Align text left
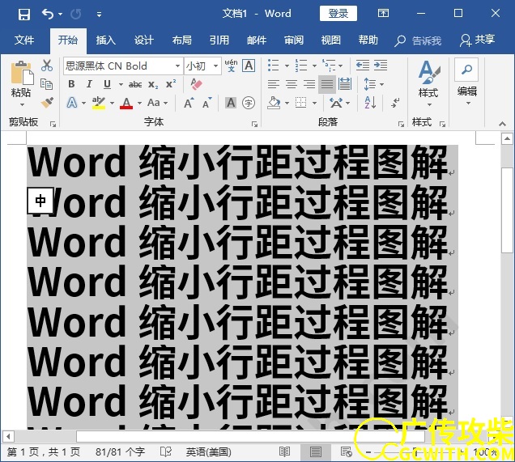Viewport: 515px width, 462px height. pyautogui.click(x=273, y=84)
